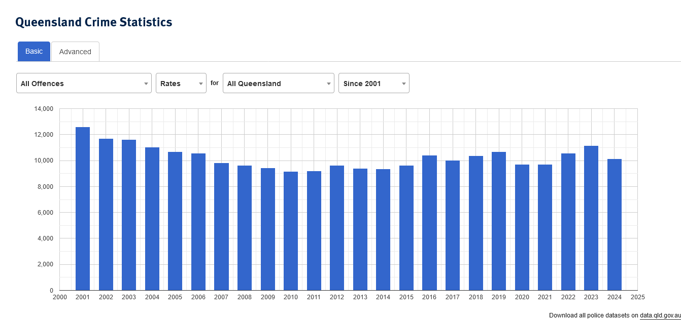Open the All Offences dropdown
Viewport: 681px width, 320px height.
coord(84,84)
